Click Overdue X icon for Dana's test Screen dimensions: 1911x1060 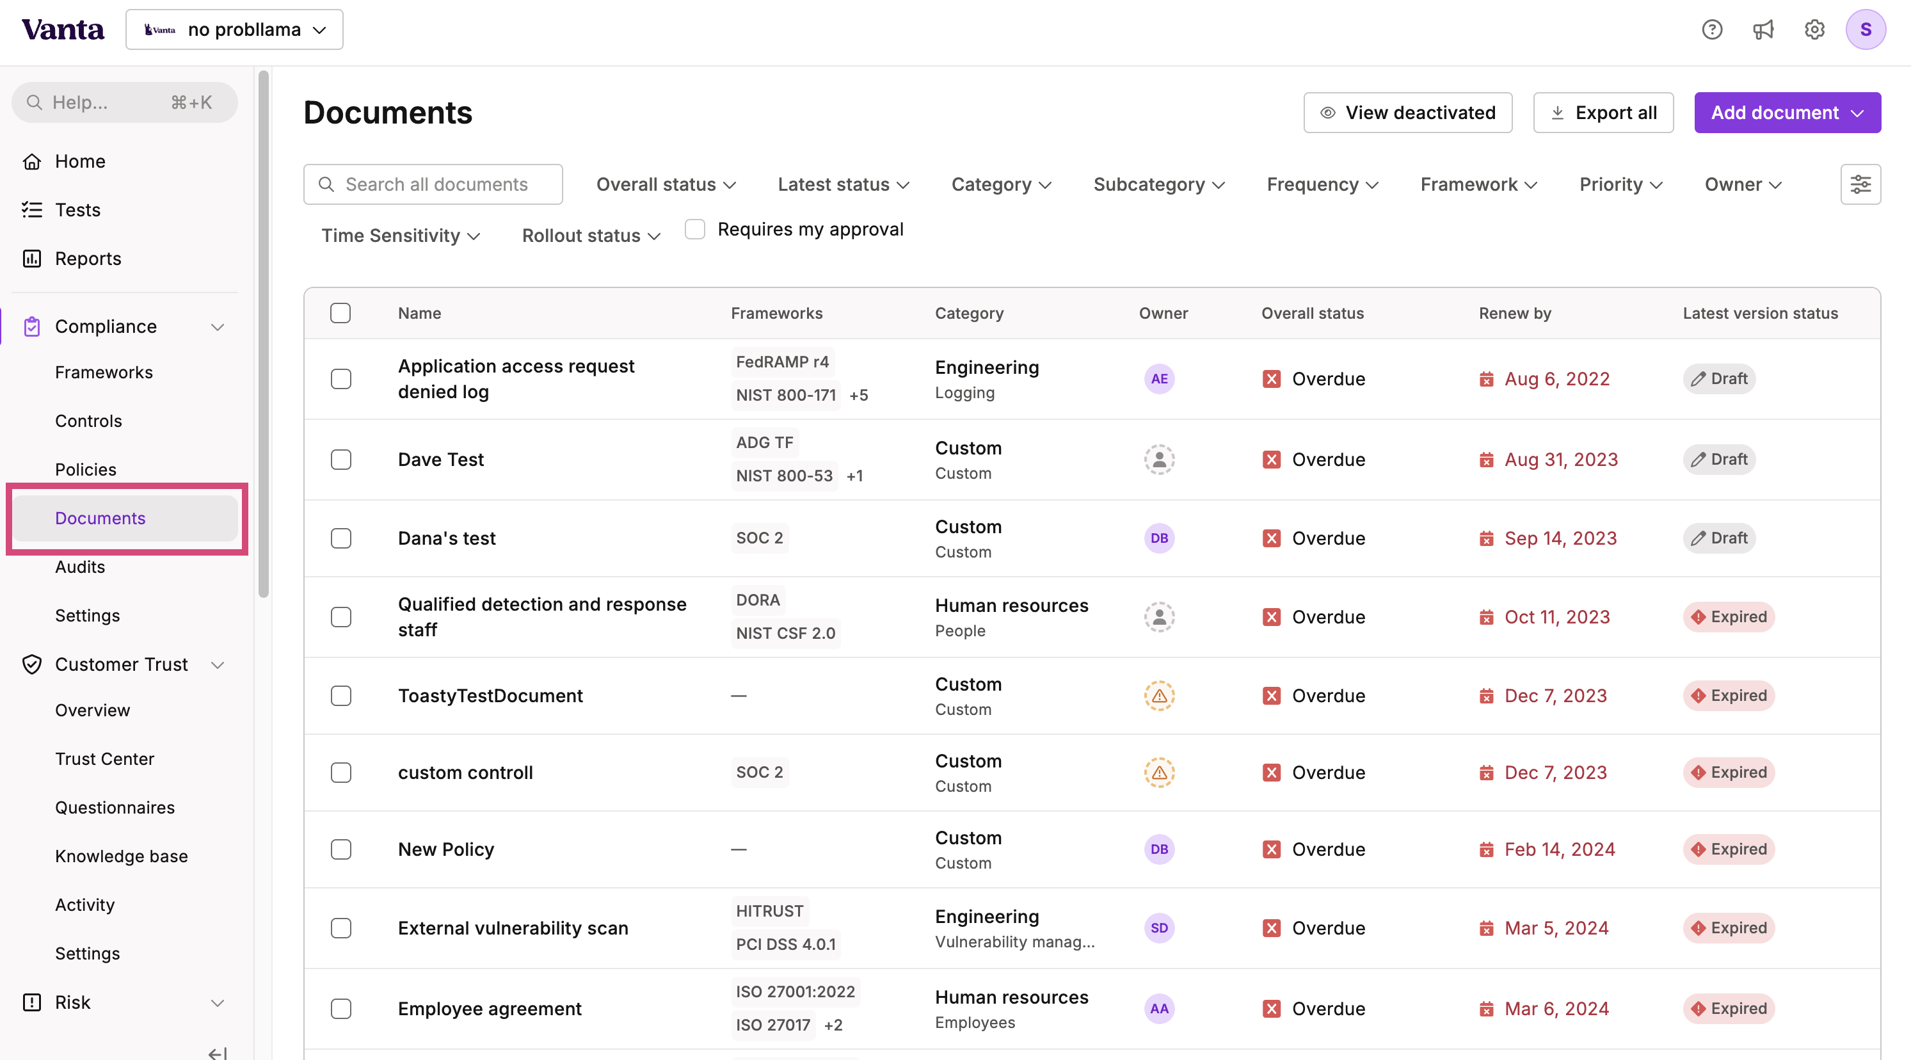pos(1272,538)
